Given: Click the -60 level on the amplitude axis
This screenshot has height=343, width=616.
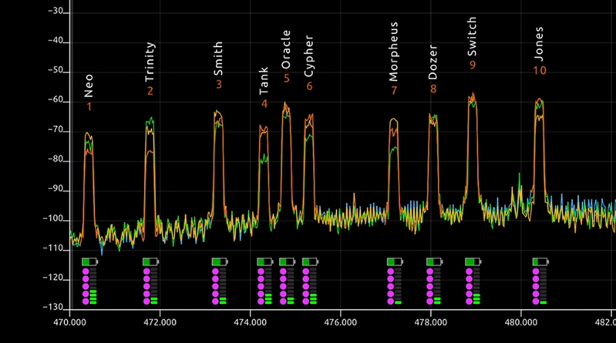Looking at the screenshot, I should pos(55,100).
